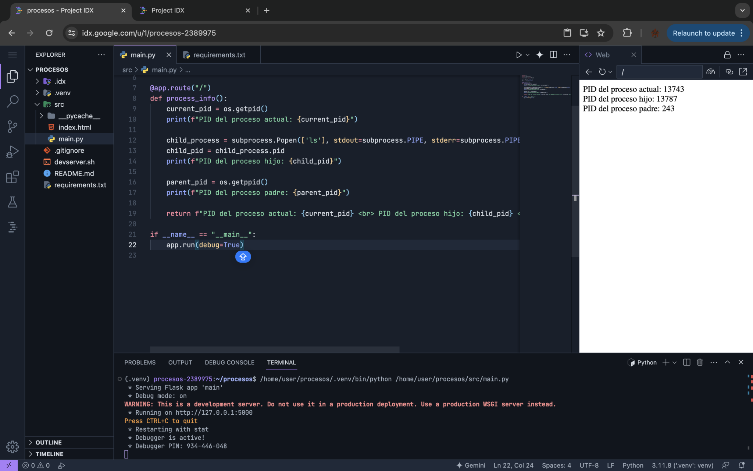Open Gemini with the sparkle icon
Screen dimensions: 753x471
pos(539,54)
